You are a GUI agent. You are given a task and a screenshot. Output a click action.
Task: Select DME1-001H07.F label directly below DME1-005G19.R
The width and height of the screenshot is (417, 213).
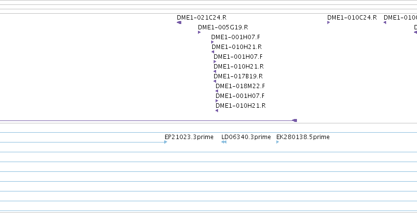pos(236,37)
